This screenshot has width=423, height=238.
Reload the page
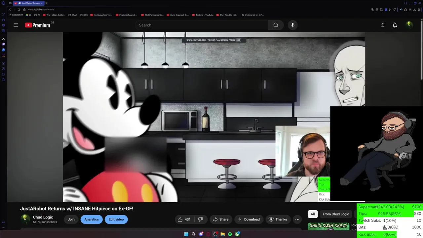(19, 10)
